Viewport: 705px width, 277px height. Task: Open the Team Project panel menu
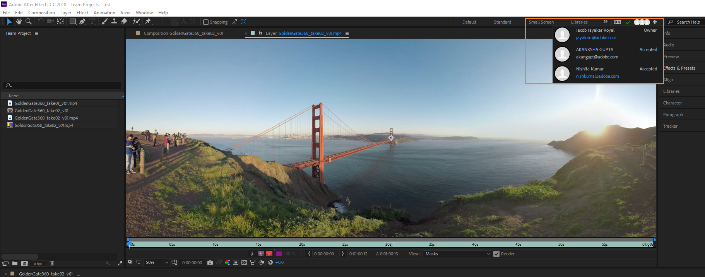coord(37,33)
